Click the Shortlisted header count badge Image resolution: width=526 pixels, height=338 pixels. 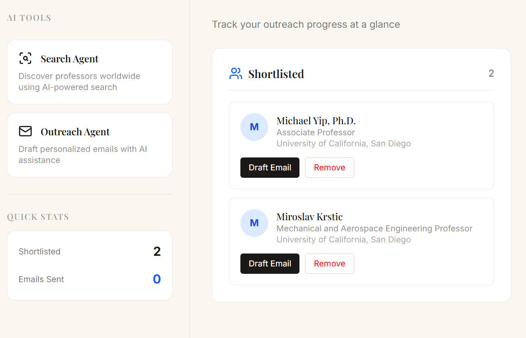[491, 73]
